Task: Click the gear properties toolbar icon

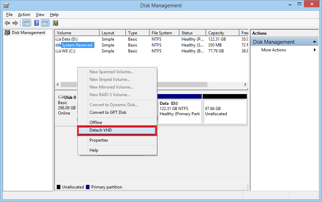Action: coord(56,23)
